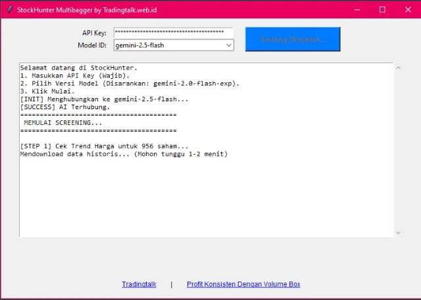Image resolution: width=421 pixels, height=300 pixels.
Task: Click the 'Model ID:' label
Action: 92,45
